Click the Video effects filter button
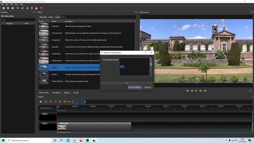Screen dimensions: 254x143 [x=51, y=17]
